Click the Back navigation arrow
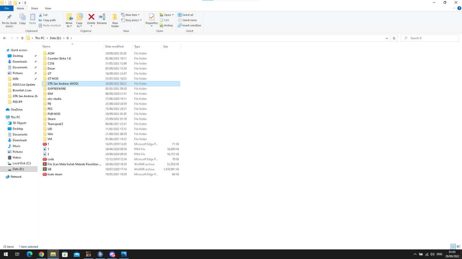The image size is (462, 259). (5, 38)
